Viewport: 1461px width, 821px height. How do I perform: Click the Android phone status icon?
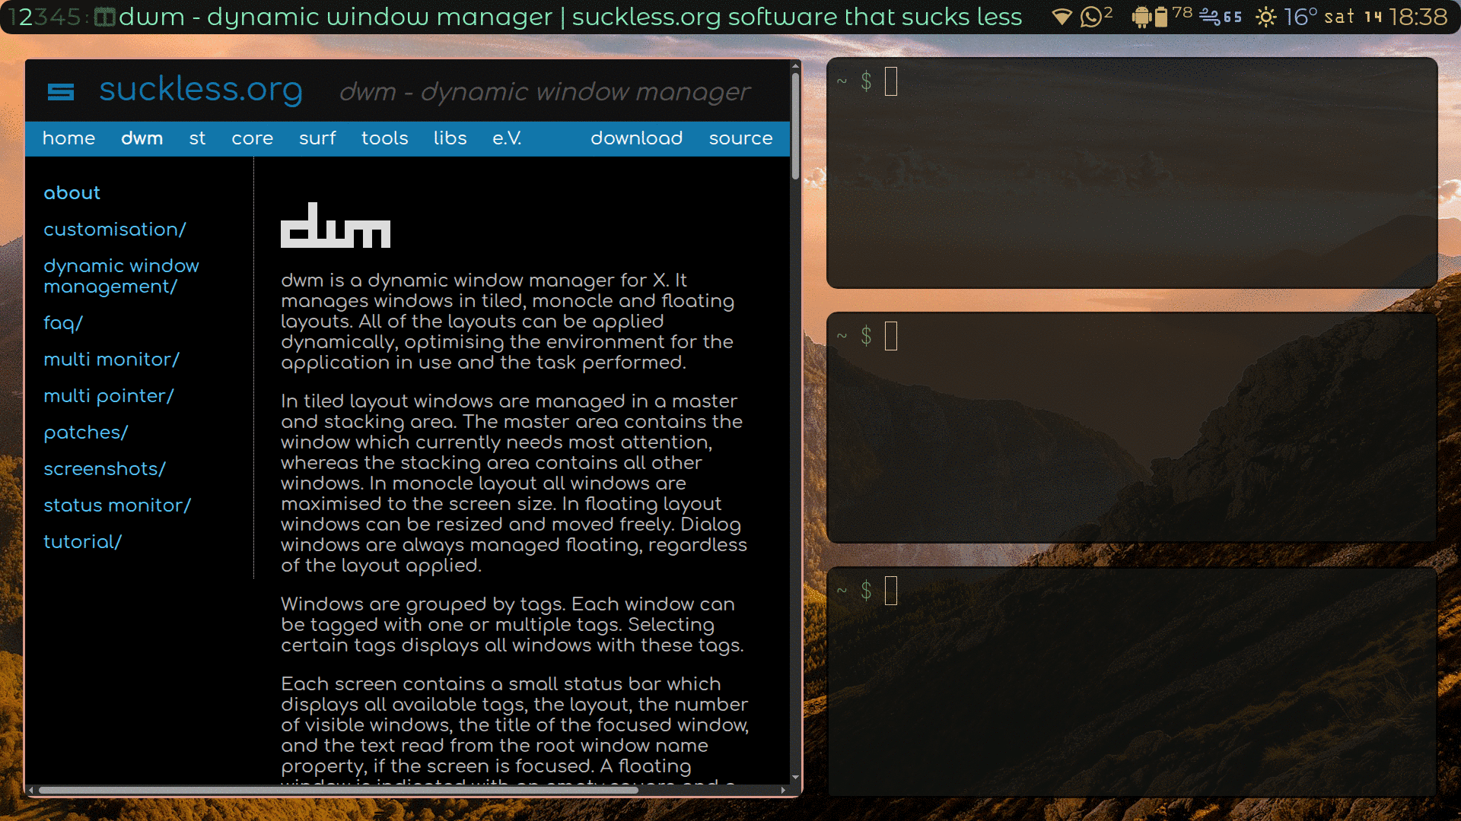pos(1141,17)
